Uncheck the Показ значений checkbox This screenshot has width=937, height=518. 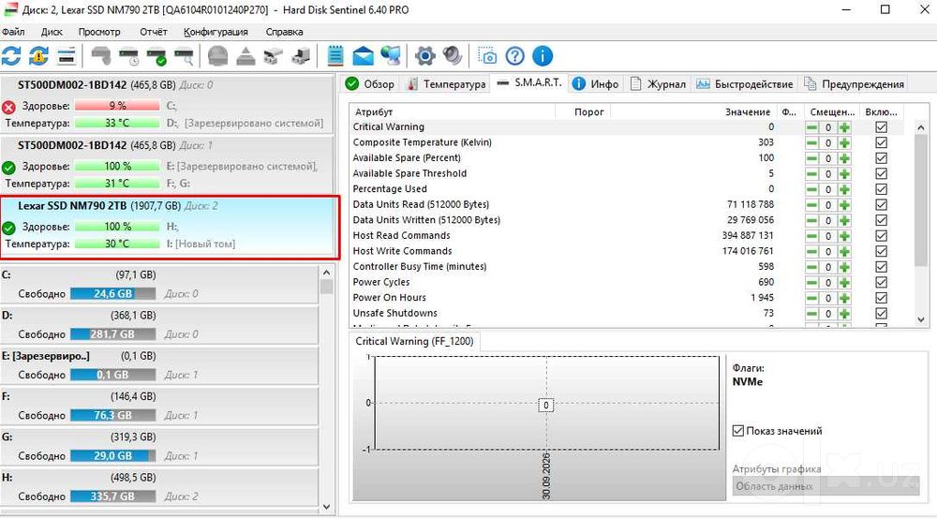(738, 430)
